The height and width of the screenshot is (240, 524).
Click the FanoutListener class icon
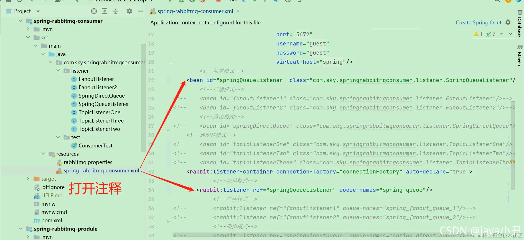pyautogui.click(x=74, y=79)
